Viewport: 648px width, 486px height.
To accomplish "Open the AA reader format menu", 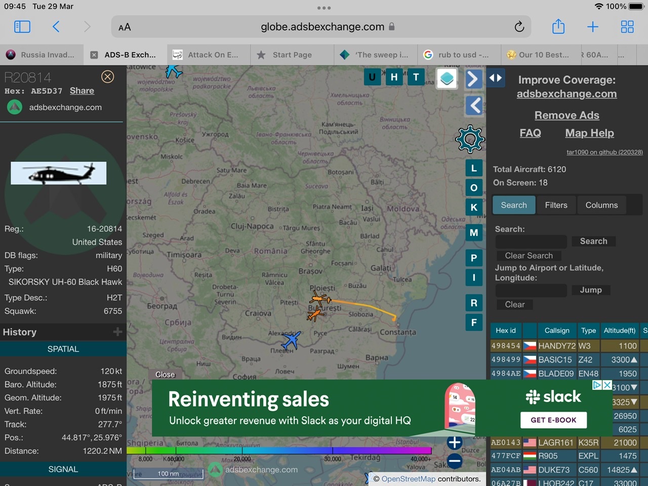I will 125,27.
